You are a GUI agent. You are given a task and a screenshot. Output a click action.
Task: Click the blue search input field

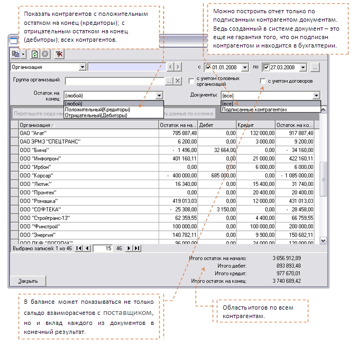pyautogui.click(x=127, y=67)
